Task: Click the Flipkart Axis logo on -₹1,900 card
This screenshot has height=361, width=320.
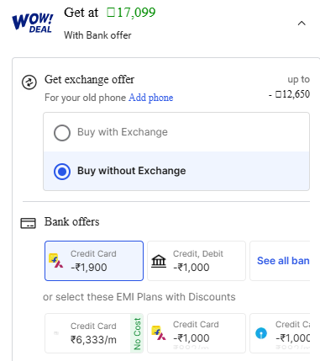Action: [x=56, y=261]
